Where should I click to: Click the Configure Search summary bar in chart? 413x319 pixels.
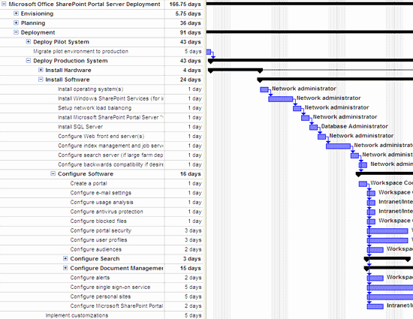click(387, 259)
